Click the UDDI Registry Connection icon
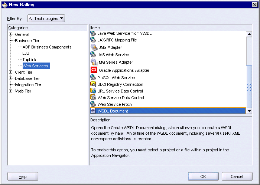Screen dimensions: 260x185 (93, 84)
